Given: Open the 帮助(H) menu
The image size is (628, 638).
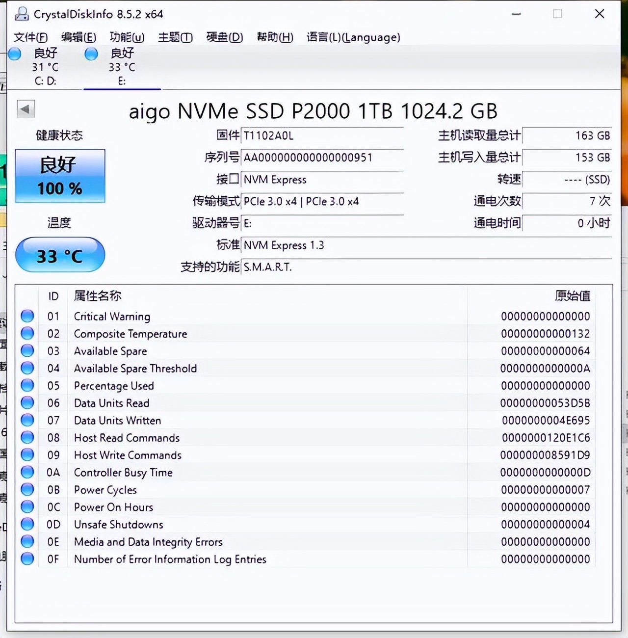Looking at the screenshot, I should [275, 37].
